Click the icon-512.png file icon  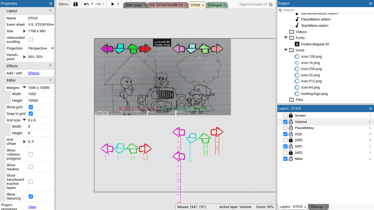297,81
